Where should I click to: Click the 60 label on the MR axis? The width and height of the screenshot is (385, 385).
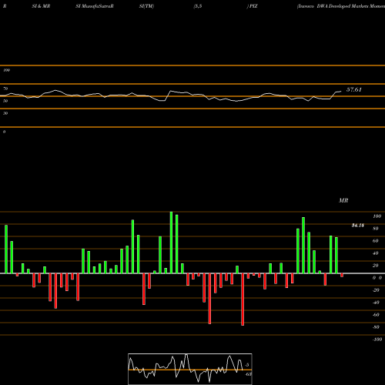click(375, 241)
